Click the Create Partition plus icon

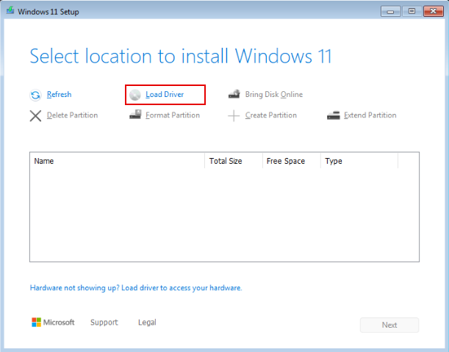pyautogui.click(x=234, y=115)
